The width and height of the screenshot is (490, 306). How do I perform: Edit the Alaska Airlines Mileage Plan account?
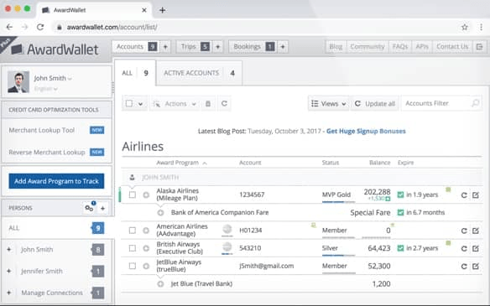[476, 195]
